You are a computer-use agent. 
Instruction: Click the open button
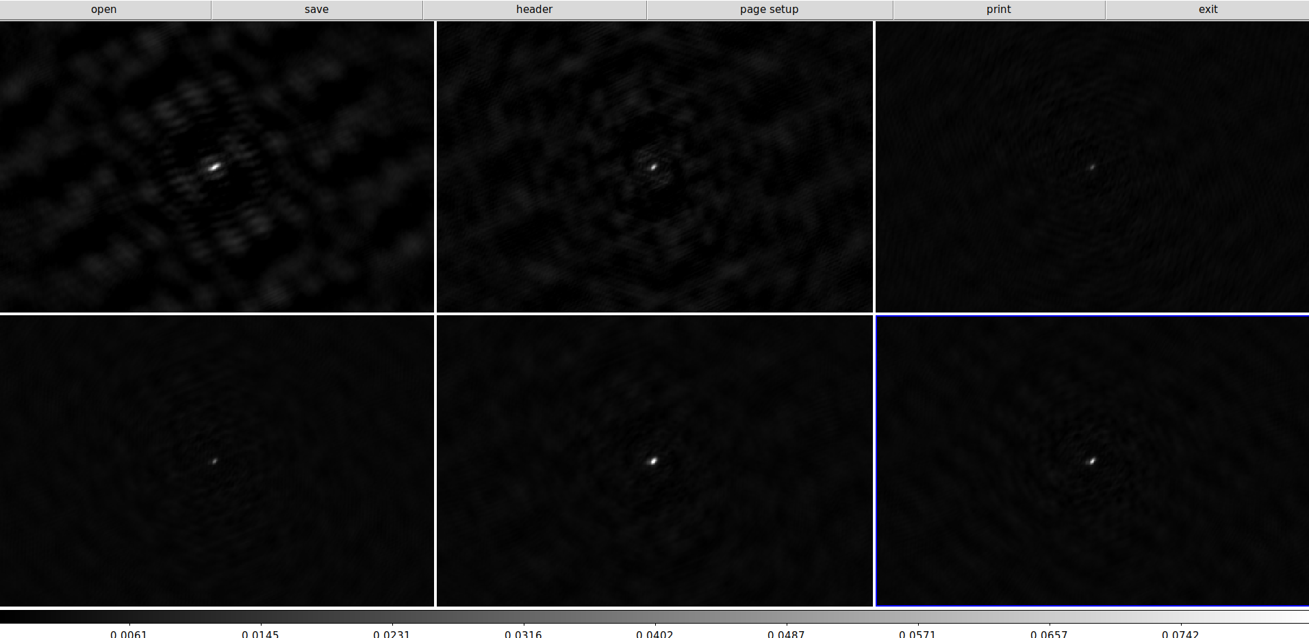105,10
